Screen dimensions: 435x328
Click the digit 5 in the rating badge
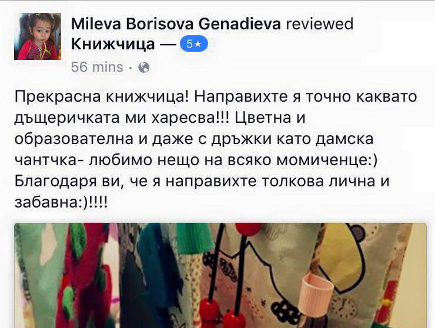[x=189, y=44]
